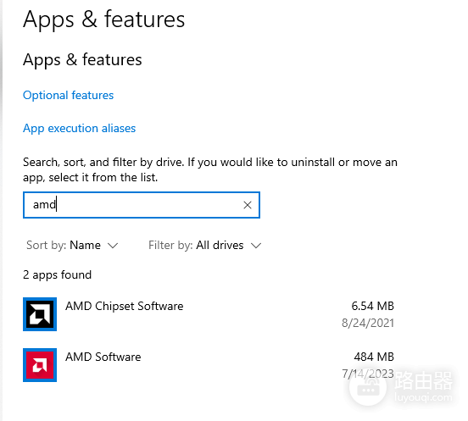Click the 484 MB size value

coord(374,357)
